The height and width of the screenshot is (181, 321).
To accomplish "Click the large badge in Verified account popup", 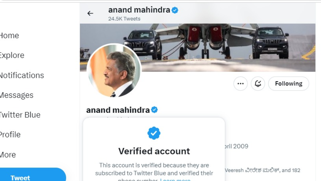I will (x=154, y=133).
